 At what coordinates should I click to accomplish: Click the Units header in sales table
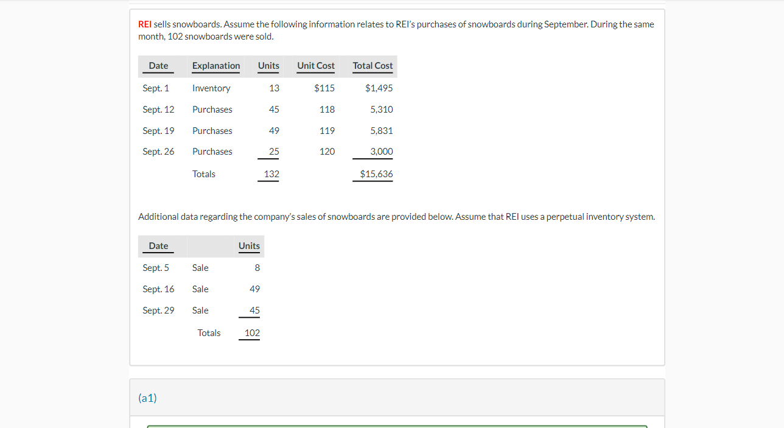(249, 246)
